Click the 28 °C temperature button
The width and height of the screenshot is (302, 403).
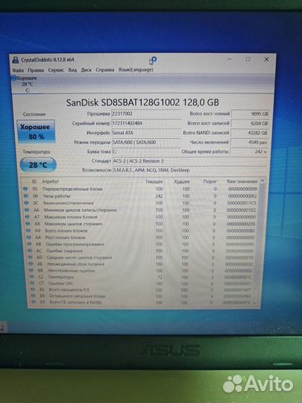click(38, 165)
